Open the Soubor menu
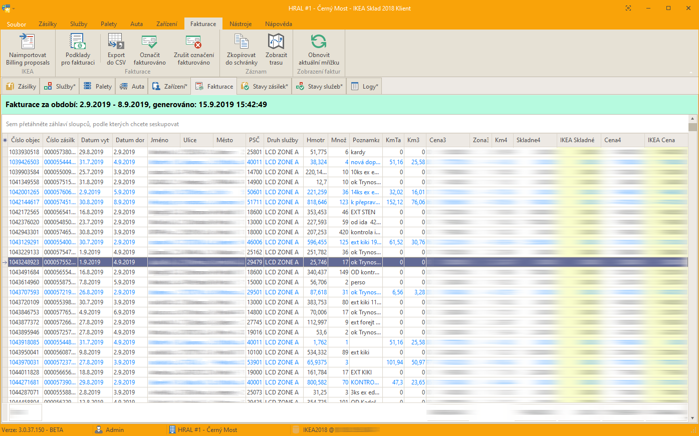The width and height of the screenshot is (699, 436). click(x=17, y=24)
